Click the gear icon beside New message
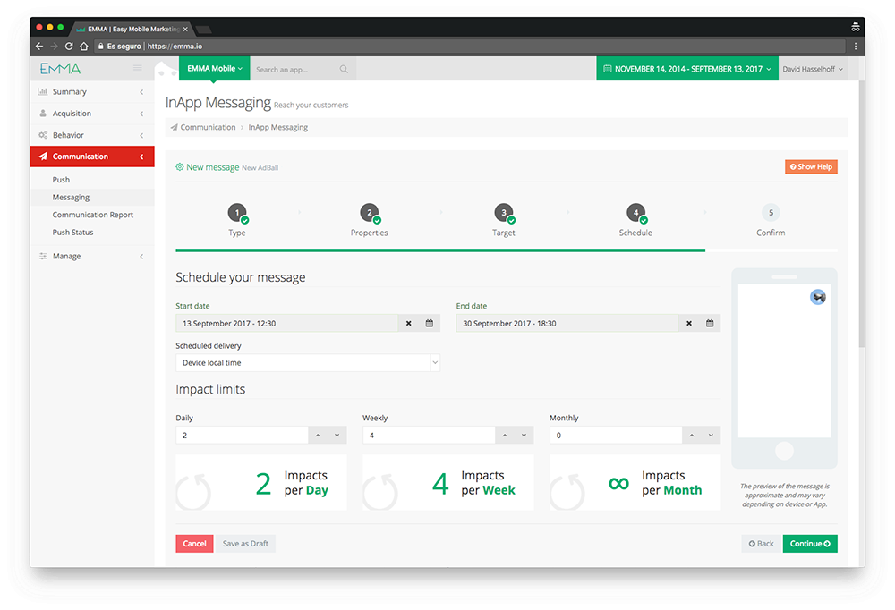895x610 pixels. pos(179,166)
